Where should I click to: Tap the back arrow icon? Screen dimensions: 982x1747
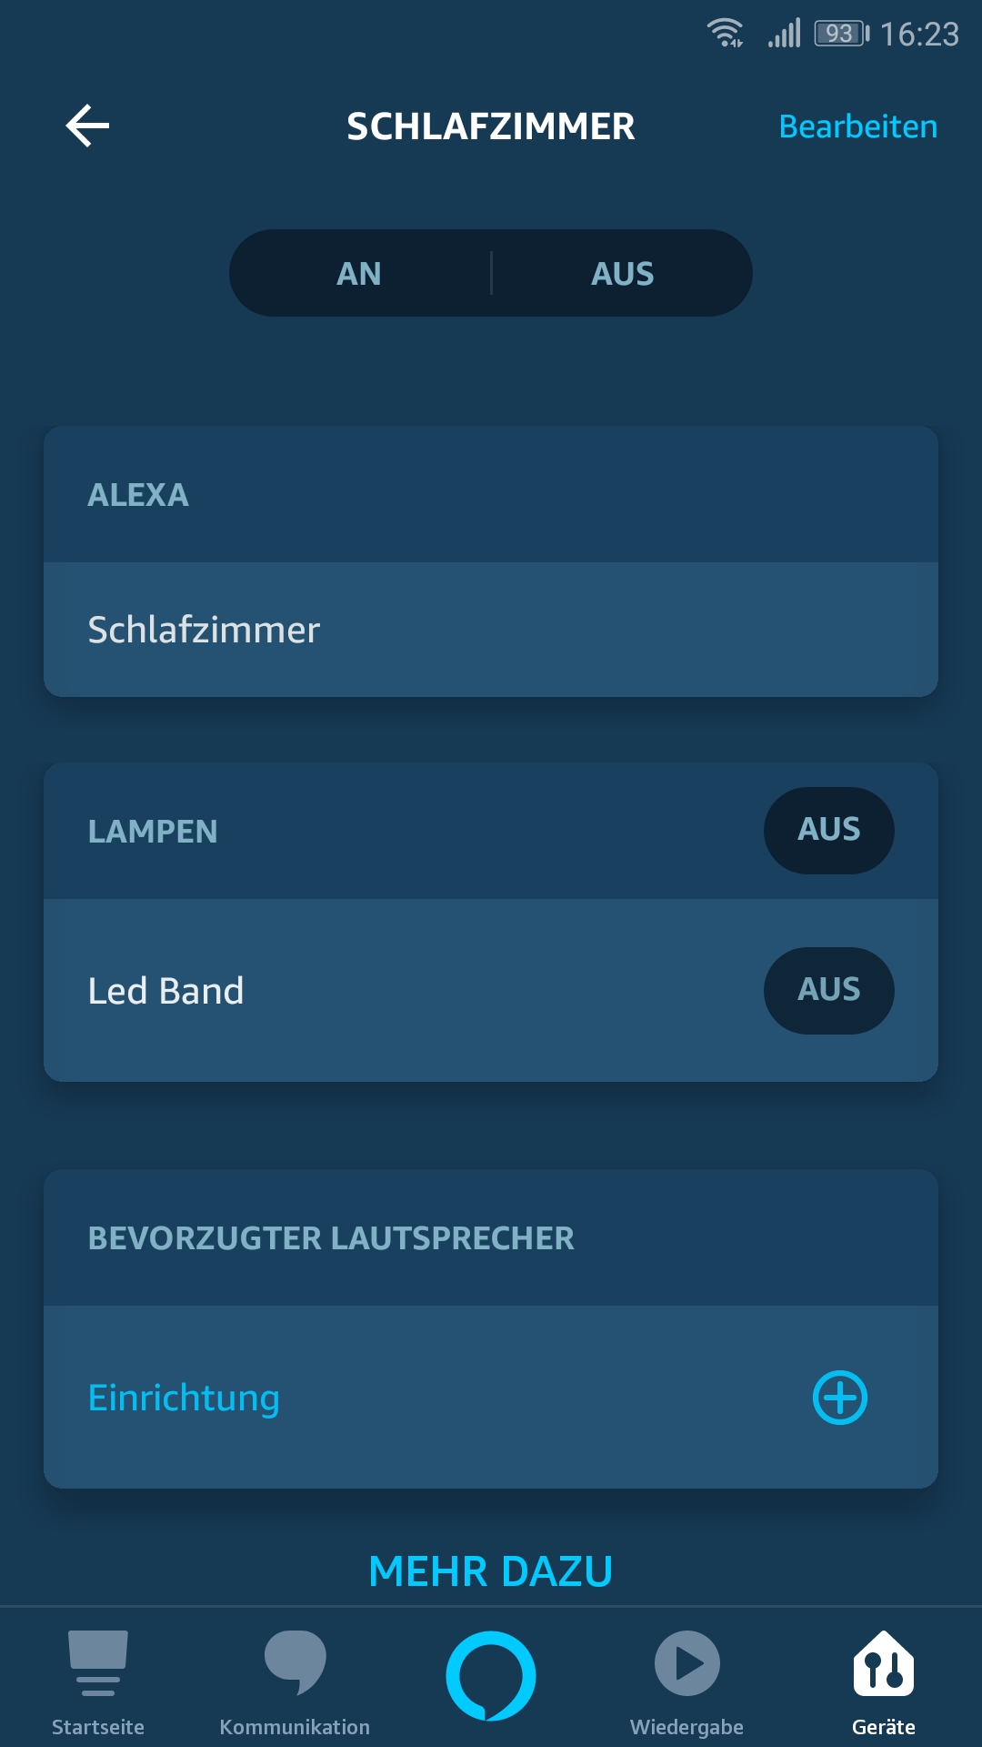point(88,126)
